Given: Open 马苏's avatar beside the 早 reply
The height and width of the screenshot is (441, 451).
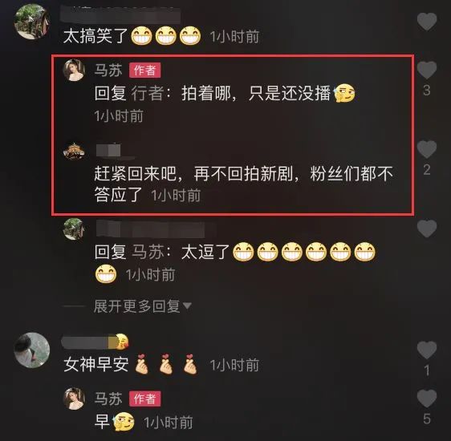Looking at the screenshot, I should [x=74, y=399].
